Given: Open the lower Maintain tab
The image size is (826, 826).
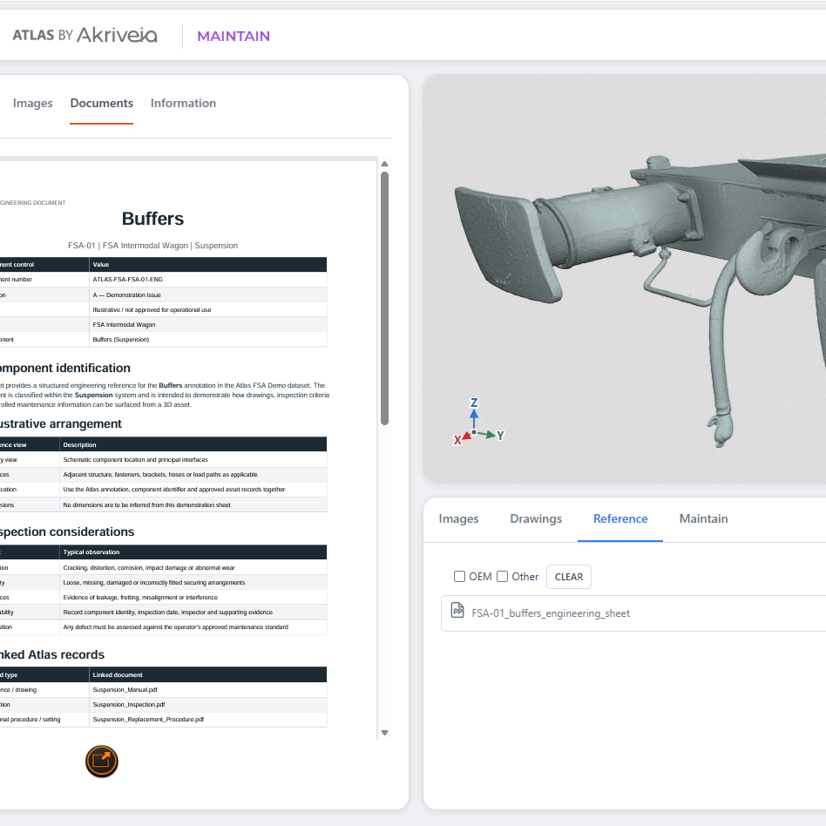Looking at the screenshot, I should 703,519.
